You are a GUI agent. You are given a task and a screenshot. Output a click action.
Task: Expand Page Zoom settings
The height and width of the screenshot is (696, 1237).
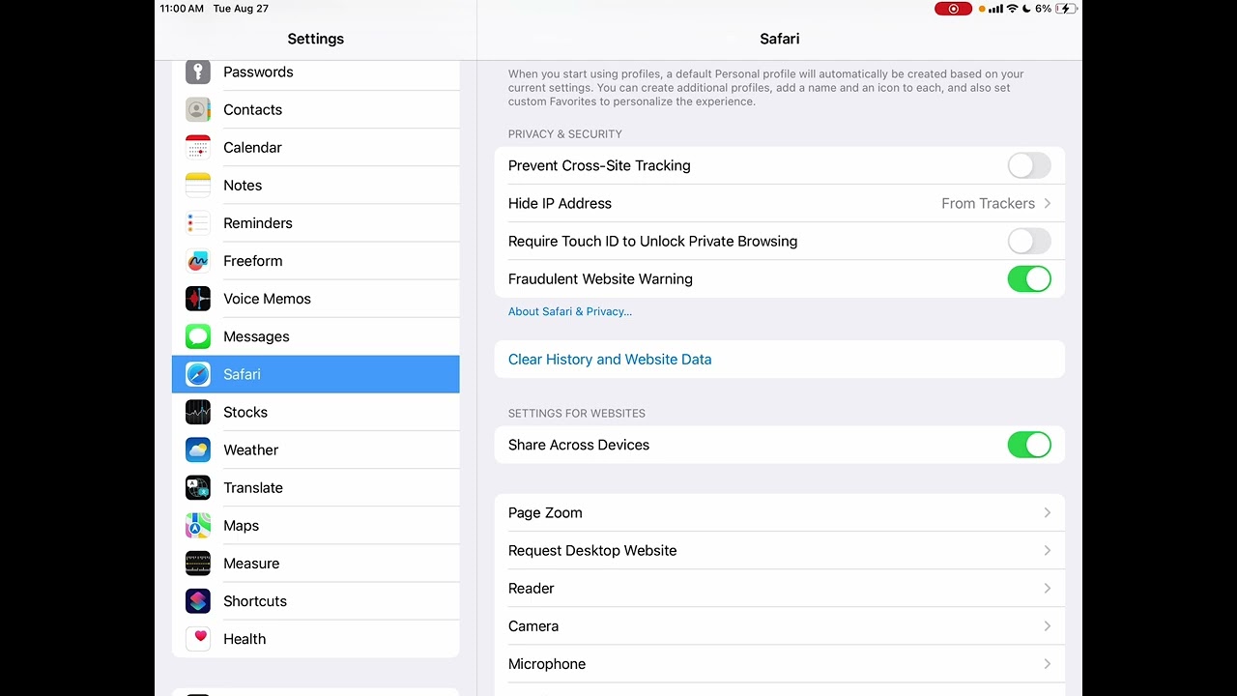(779, 512)
